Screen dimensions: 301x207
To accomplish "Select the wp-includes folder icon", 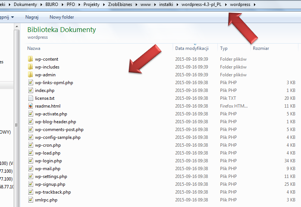I will click(x=30, y=67).
